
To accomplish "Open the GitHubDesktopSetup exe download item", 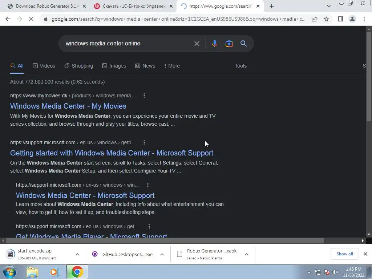I will [x=124, y=254].
